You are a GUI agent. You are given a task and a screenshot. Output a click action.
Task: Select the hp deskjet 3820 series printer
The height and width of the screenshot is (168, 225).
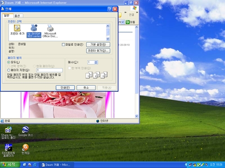[x=34, y=31]
